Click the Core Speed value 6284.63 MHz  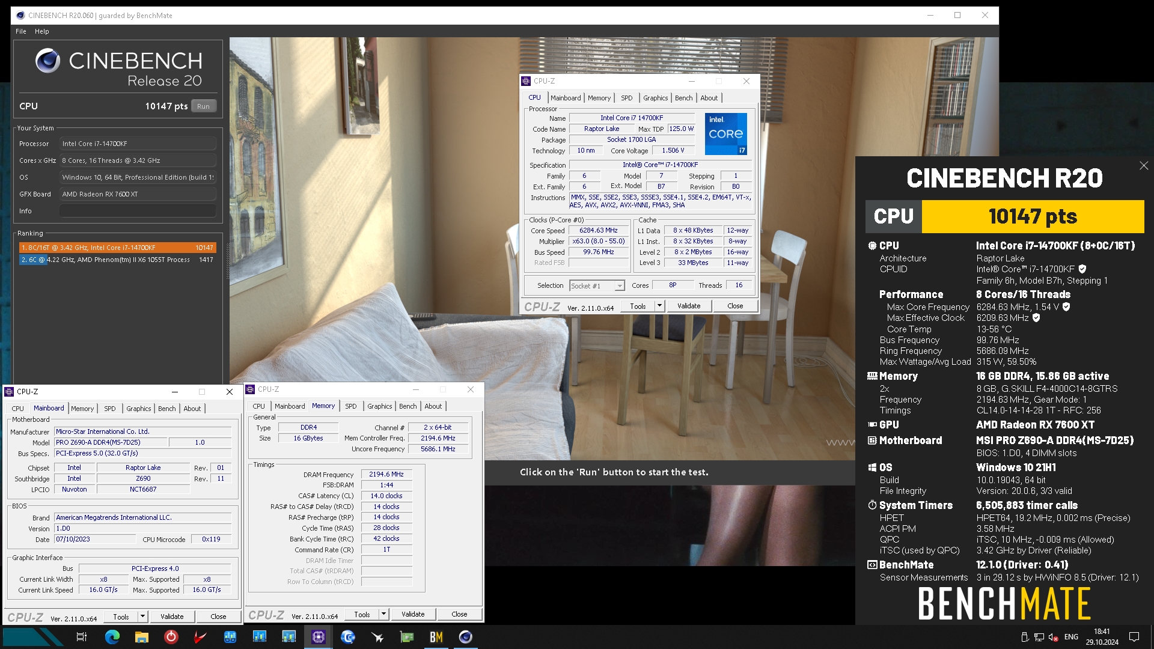[598, 231]
